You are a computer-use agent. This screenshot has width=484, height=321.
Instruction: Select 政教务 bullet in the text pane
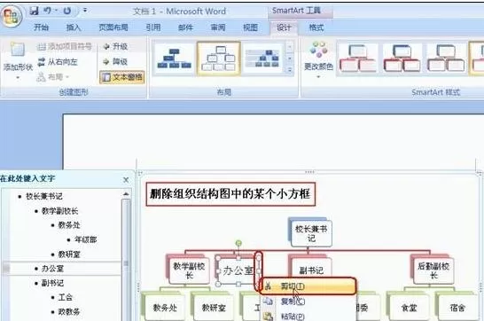[x=69, y=312]
